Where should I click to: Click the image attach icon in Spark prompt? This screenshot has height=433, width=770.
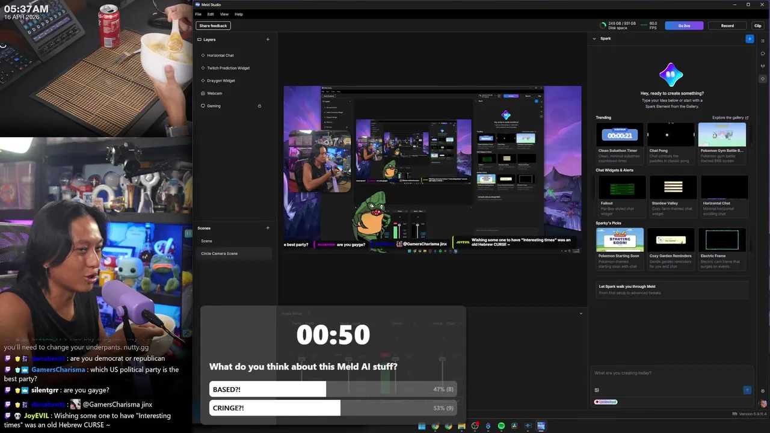597,390
